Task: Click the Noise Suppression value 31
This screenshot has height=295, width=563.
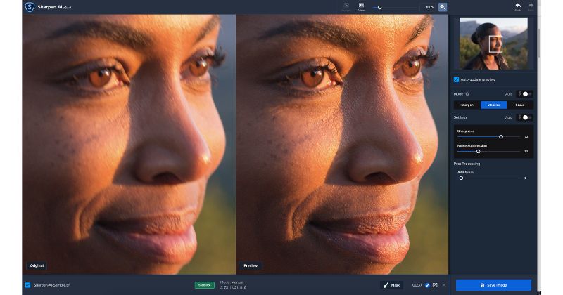Action: [526, 152]
